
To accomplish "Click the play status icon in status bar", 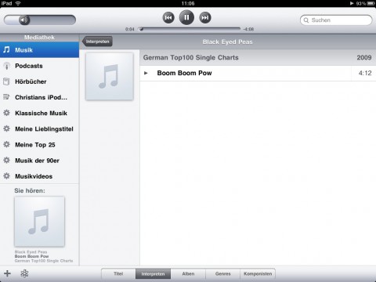I will pyautogui.click(x=352, y=3).
